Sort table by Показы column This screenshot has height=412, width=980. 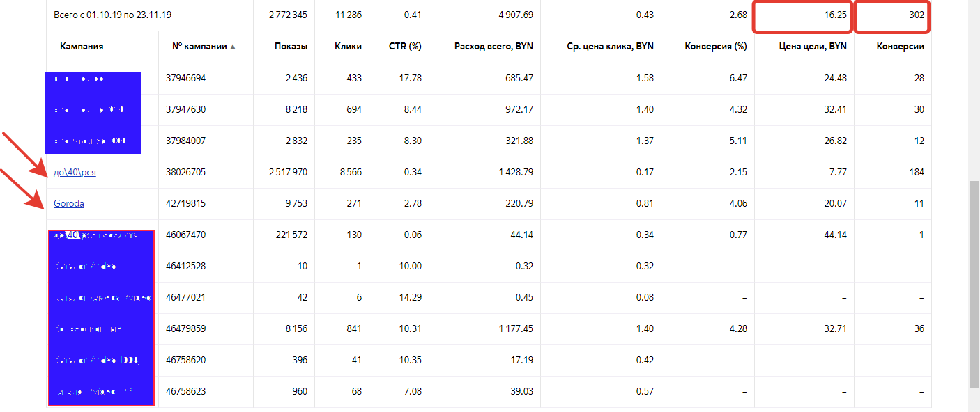click(290, 47)
